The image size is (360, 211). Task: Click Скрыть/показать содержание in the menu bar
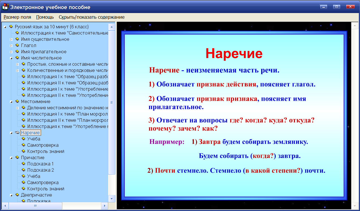pyautogui.click(x=91, y=17)
